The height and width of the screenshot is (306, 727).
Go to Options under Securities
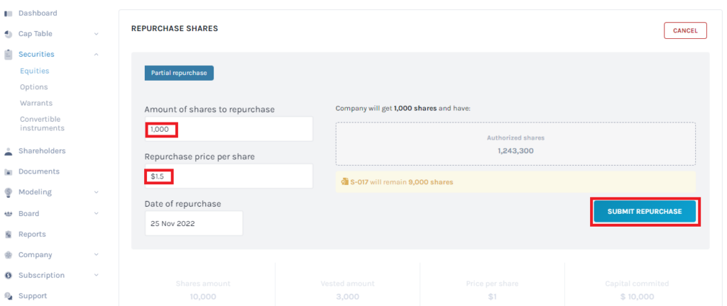click(x=34, y=87)
